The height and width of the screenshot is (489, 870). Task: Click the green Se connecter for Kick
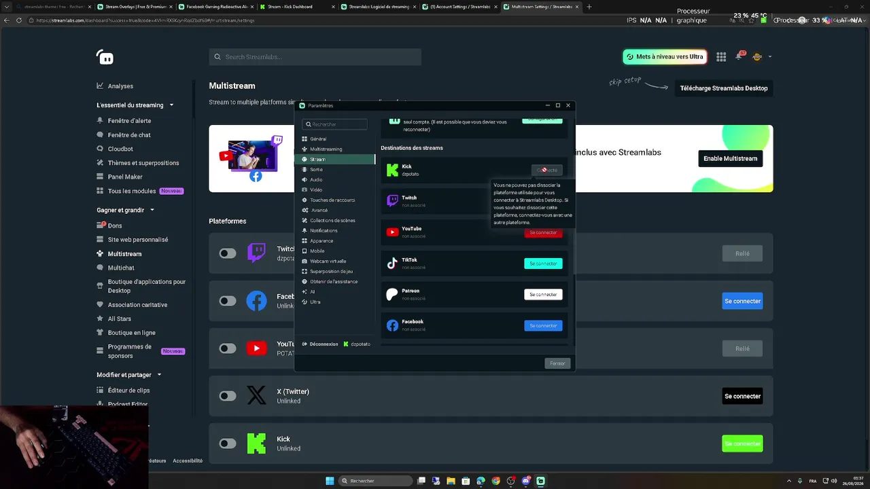coord(742,443)
